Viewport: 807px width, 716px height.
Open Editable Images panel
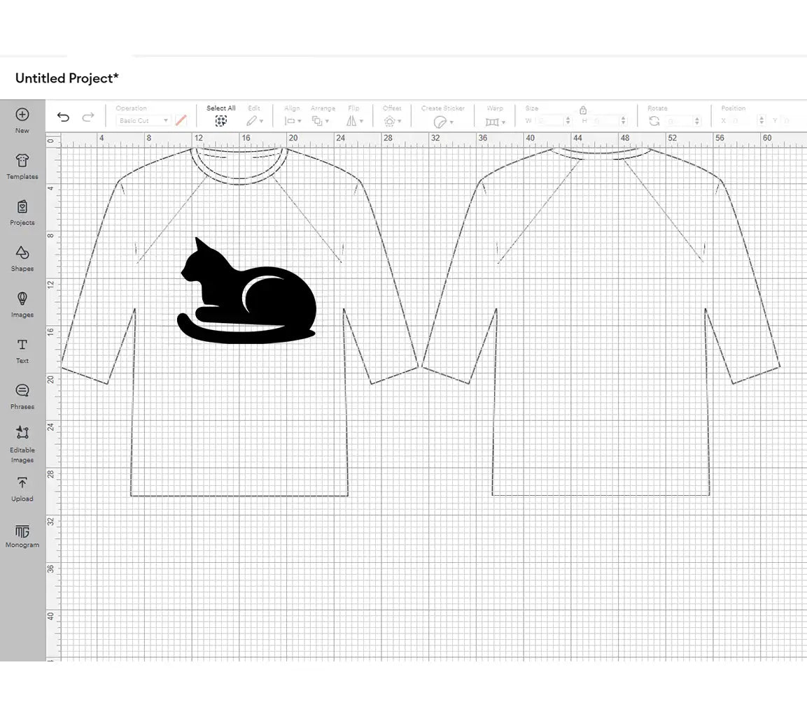(22, 444)
